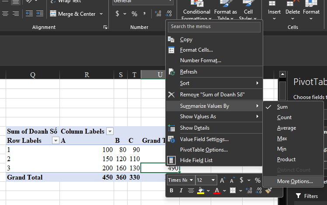
Task: Decrease decimal in mini toolbar
Action: tap(259, 191)
